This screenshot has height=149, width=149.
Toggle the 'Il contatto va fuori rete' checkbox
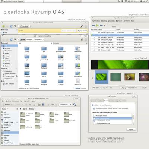click(94, 123)
